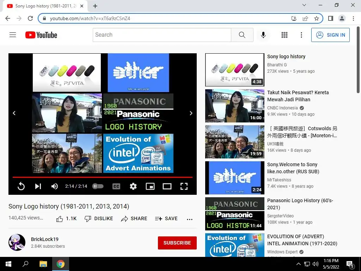The width and height of the screenshot is (361, 271).
Task: Open the Cotswolds sidebar video thumbnail
Action: click(234, 142)
